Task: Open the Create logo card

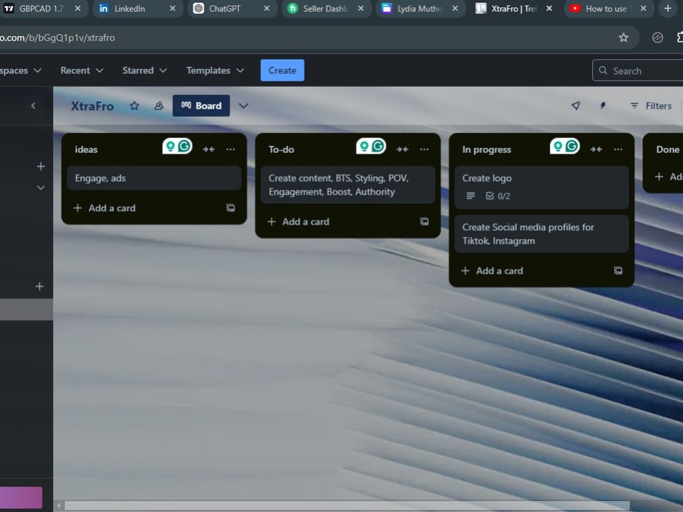Action: [542, 187]
